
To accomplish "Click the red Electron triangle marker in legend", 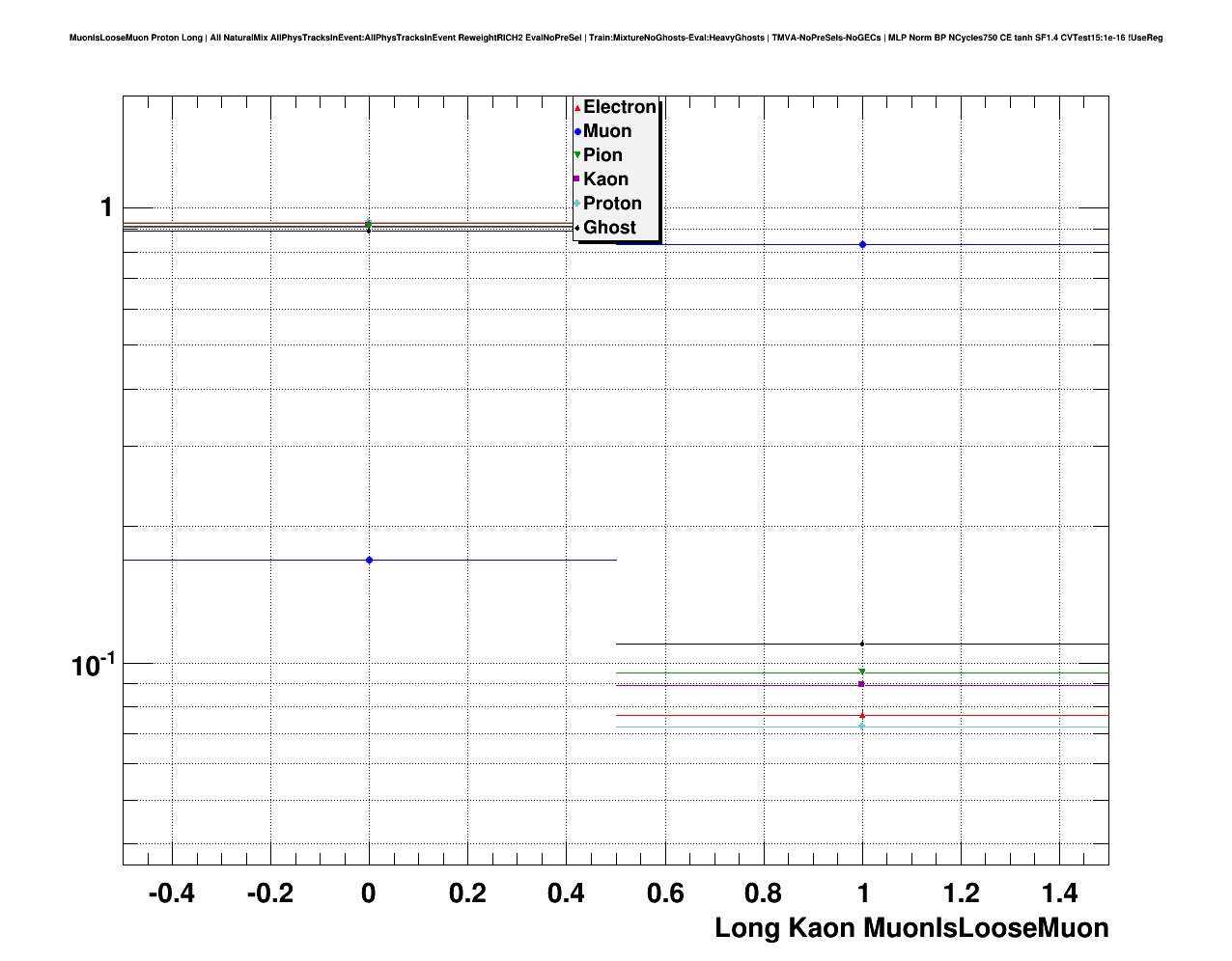I will [577, 108].
